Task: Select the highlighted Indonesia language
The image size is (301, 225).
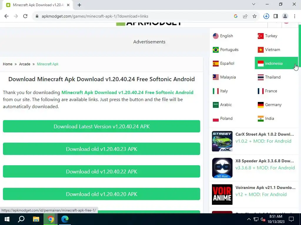Action: (276, 63)
